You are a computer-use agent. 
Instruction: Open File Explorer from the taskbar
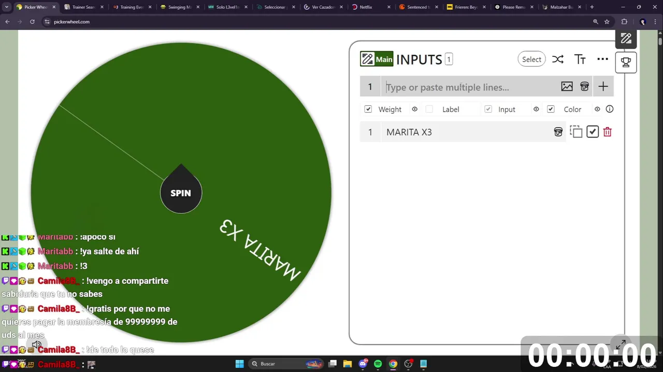click(x=348, y=364)
